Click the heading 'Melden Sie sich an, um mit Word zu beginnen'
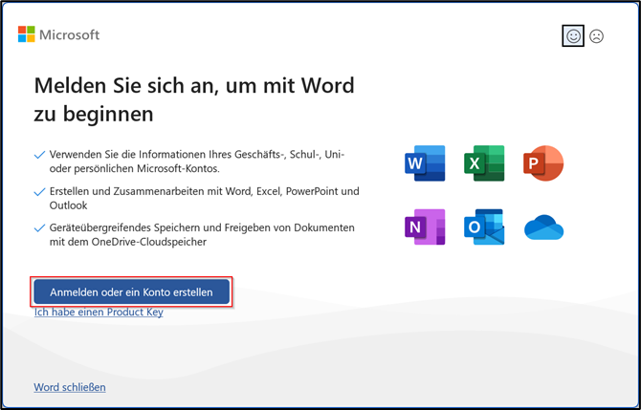641x410 pixels. [x=194, y=99]
